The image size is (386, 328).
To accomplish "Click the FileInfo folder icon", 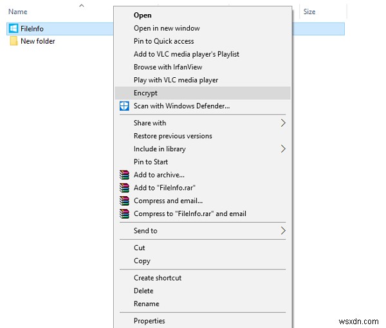I will click(x=14, y=28).
